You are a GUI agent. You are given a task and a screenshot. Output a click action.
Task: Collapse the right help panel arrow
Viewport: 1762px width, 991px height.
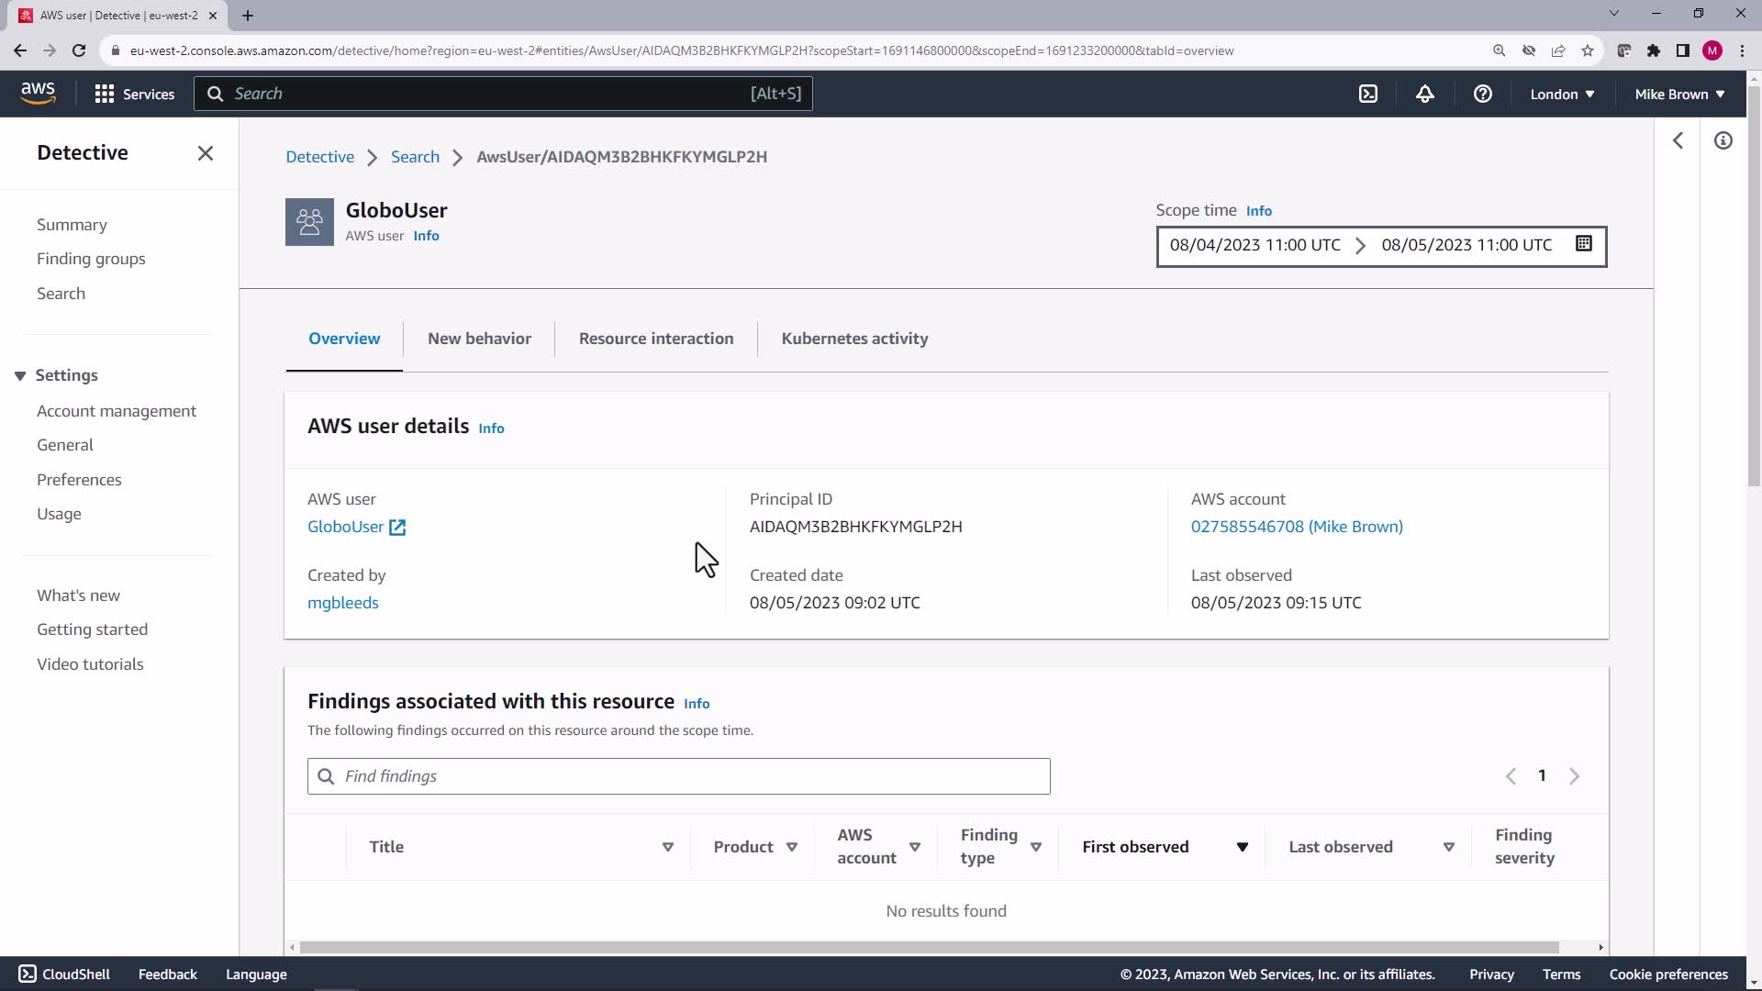[x=1678, y=140]
